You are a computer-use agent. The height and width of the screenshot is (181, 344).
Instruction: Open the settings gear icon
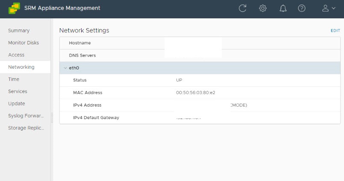pos(263,8)
